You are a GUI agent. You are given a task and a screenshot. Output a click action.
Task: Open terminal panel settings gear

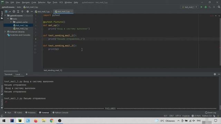[215, 74]
